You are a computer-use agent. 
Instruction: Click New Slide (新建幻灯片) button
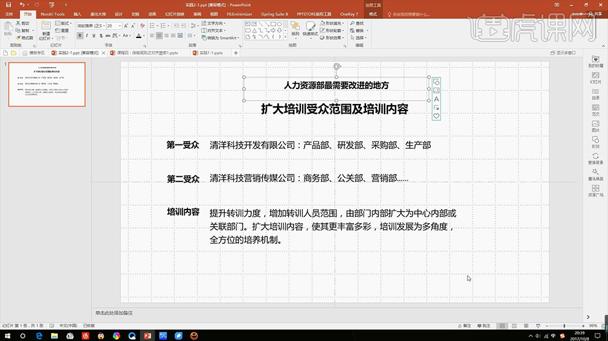coord(46,31)
